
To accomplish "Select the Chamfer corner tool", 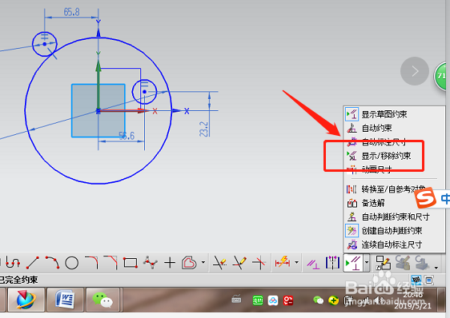I will pyautogui.click(x=110, y=262).
